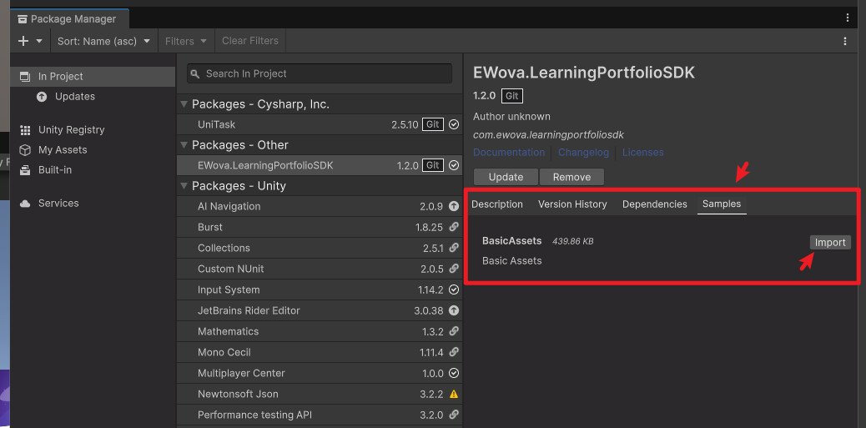866x428 pixels.
Task: Collapse Packages - Other group
Action: point(184,145)
